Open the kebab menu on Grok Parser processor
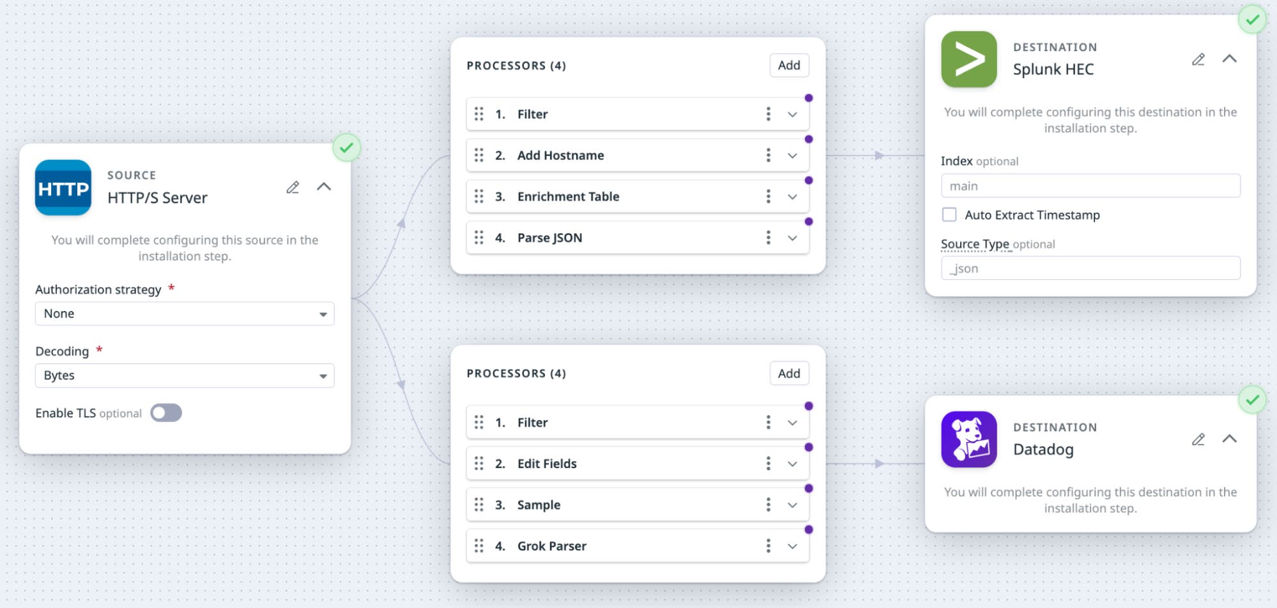 point(768,545)
